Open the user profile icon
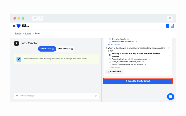Viewport: 186px width, 116px height. tap(173, 26)
